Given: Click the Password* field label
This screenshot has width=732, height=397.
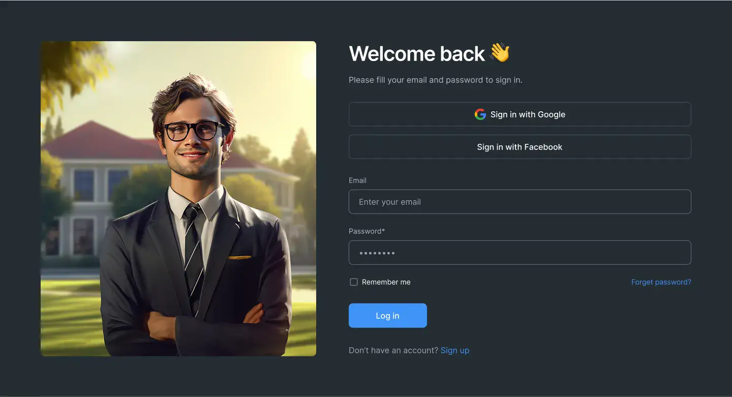Looking at the screenshot, I should click(367, 231).
